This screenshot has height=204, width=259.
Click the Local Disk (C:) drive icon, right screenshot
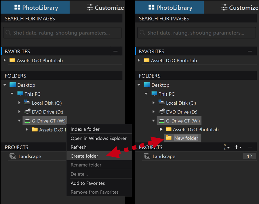tap(161, 102)
